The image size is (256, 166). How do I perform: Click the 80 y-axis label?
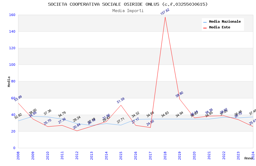coord(13,81)
